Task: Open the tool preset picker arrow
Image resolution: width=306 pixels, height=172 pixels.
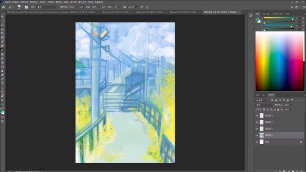Action: click(13, 7)
